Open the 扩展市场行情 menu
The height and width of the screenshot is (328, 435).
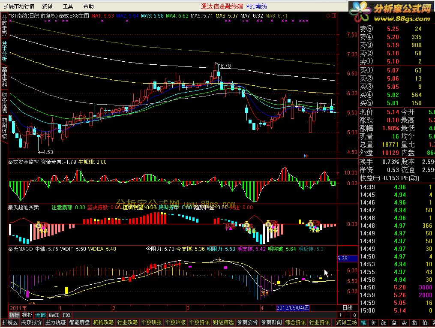19,6
